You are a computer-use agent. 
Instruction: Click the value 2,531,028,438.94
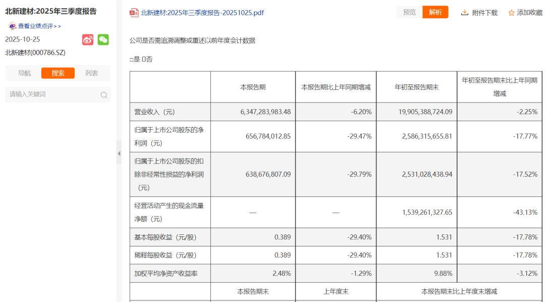(x=427, y=174)
